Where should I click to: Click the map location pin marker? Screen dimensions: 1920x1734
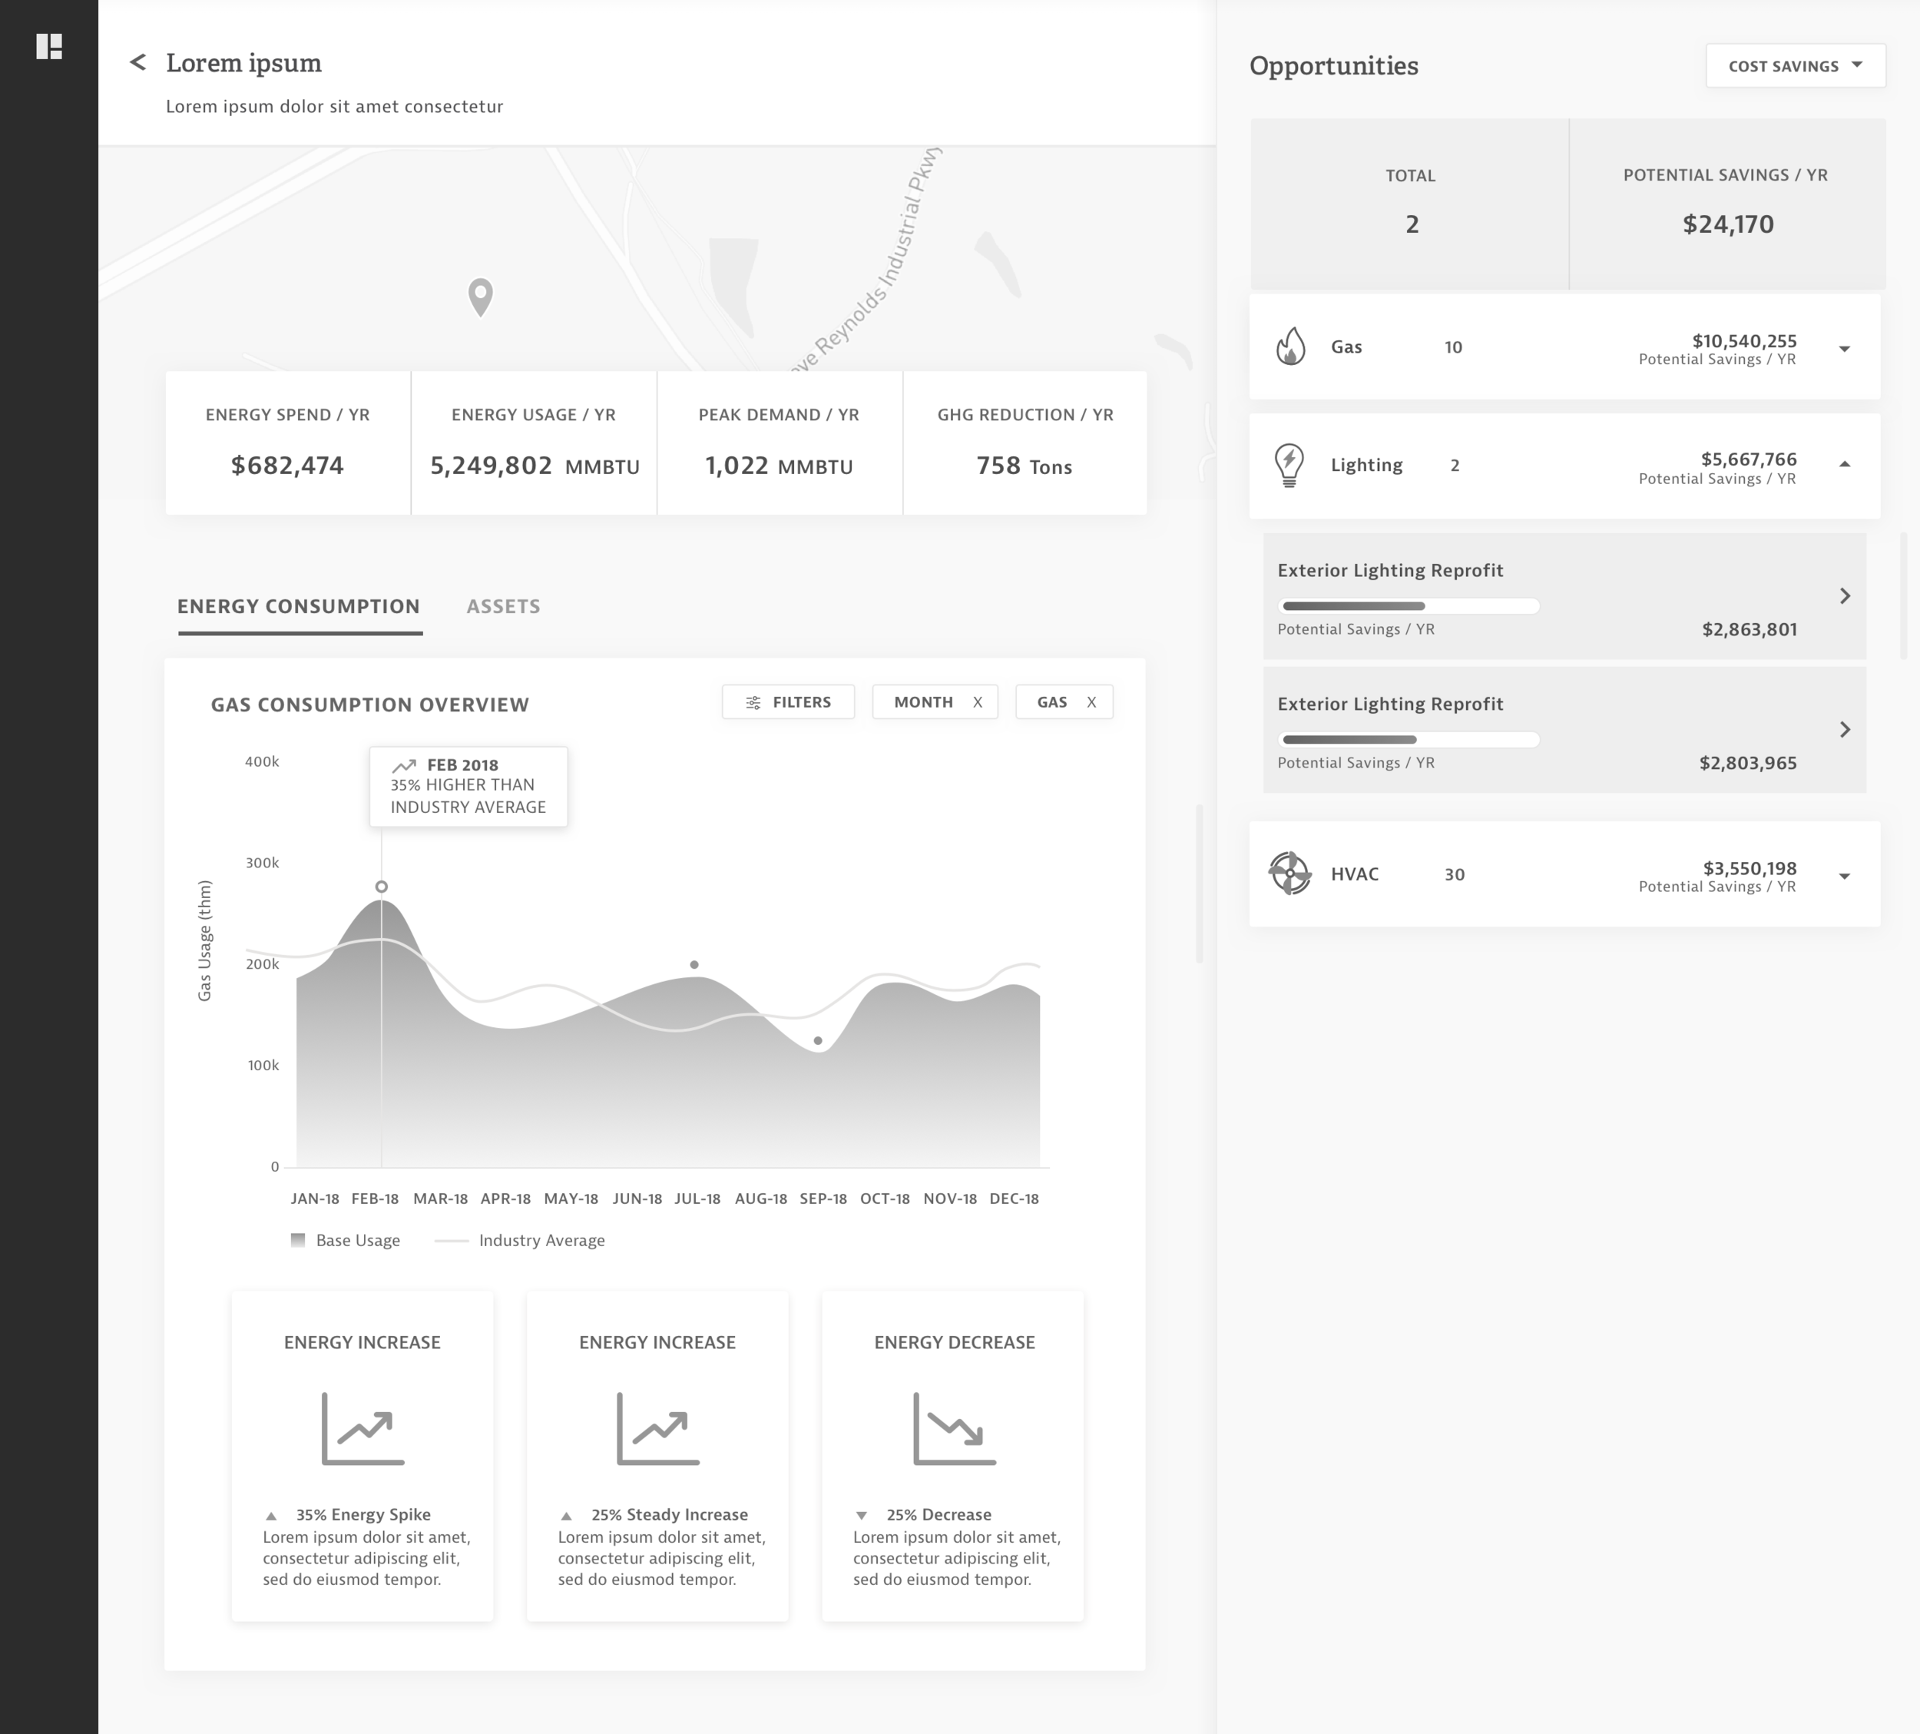coord(481,295)
